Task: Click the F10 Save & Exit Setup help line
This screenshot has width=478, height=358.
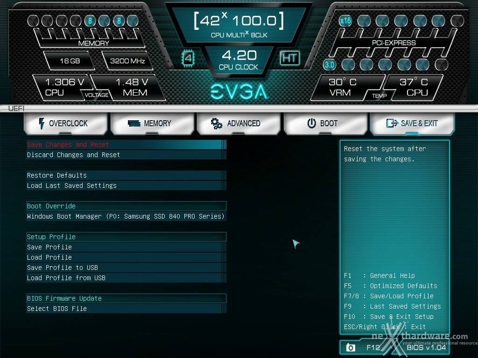Action: [x=389, y=317]
